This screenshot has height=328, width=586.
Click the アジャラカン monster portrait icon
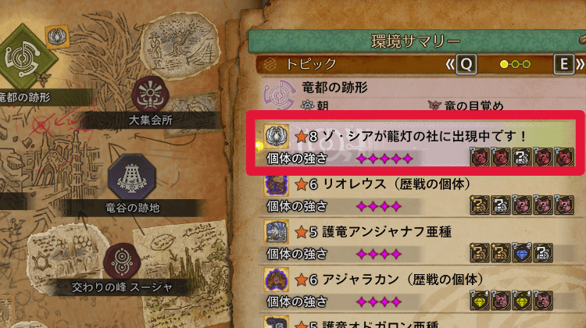(x=277, y=280)
